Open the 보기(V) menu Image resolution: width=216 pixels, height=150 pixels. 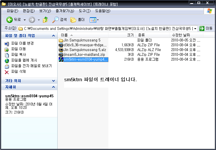[x=45, y=11]
